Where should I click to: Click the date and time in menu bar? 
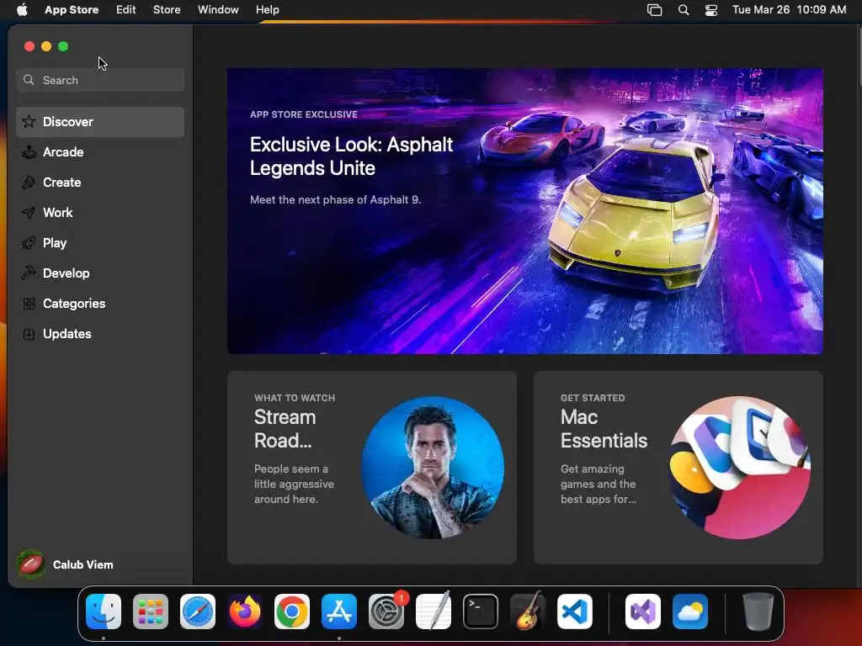pyautogui.click(x=789, y=10)
